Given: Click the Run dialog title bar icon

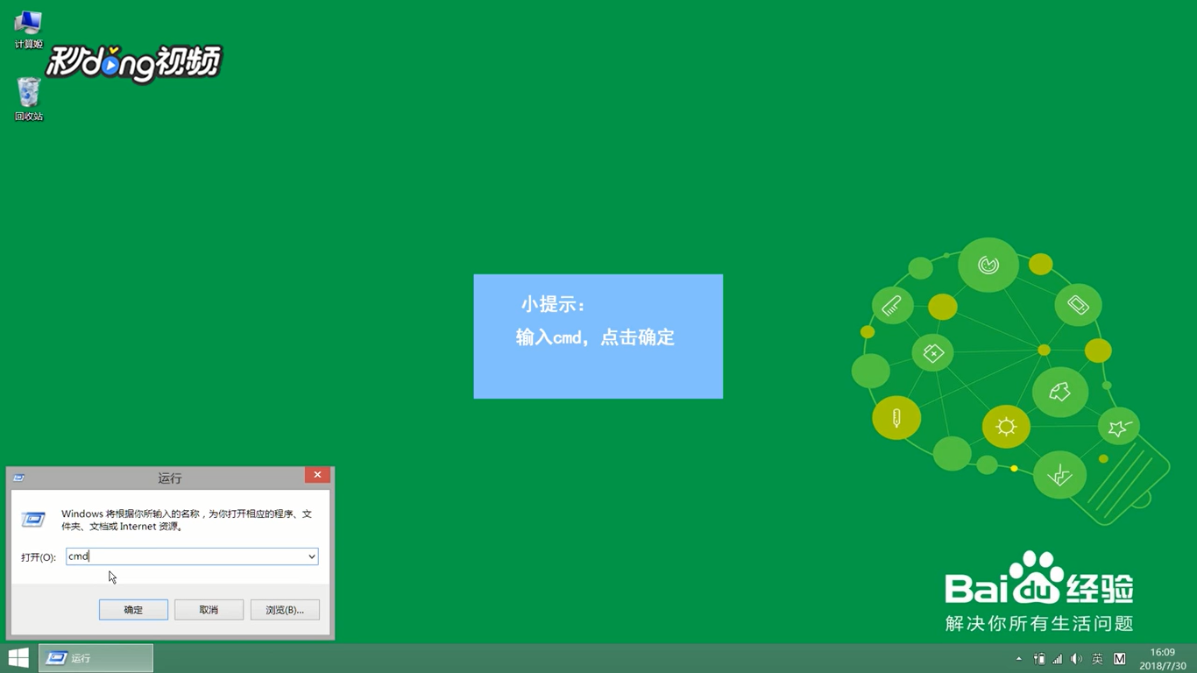Looking at the screenshot, I should [18, 478].
